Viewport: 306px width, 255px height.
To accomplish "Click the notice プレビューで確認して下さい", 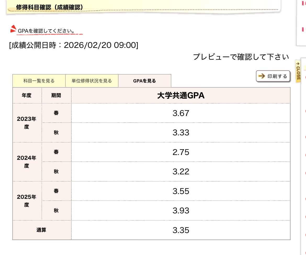I will point(241,57).
